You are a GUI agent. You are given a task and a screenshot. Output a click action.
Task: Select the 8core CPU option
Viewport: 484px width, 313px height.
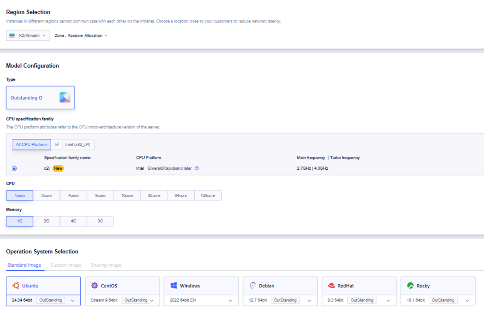point(100,195)
